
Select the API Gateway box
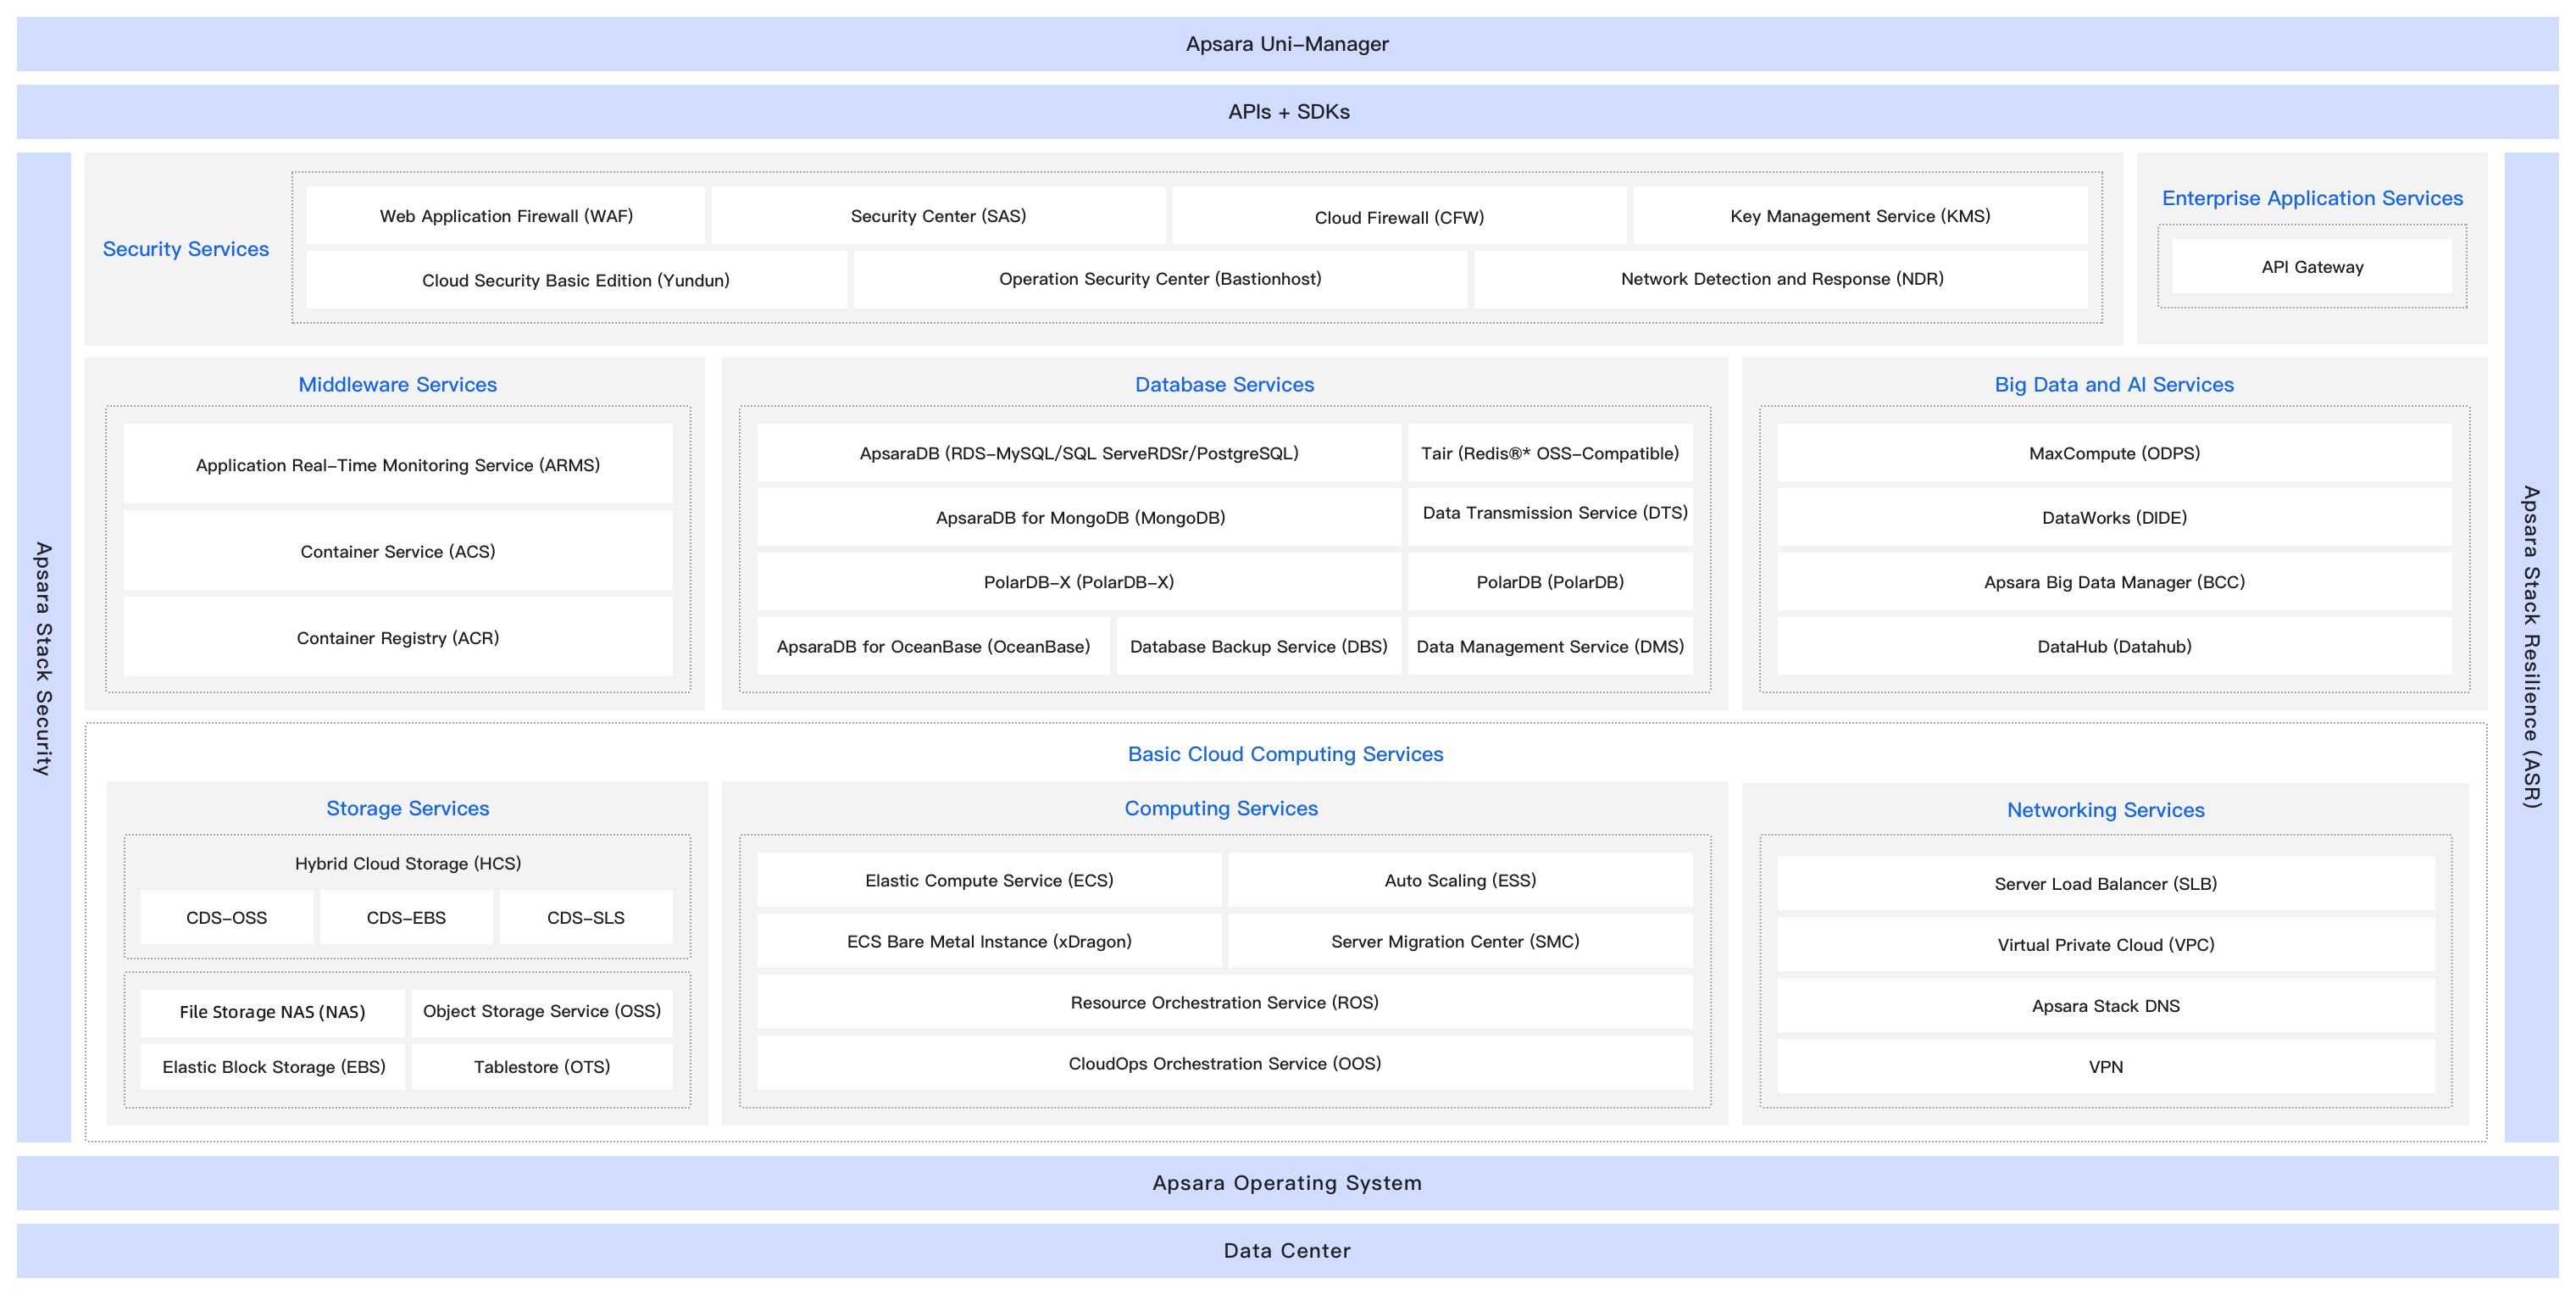2311,267
